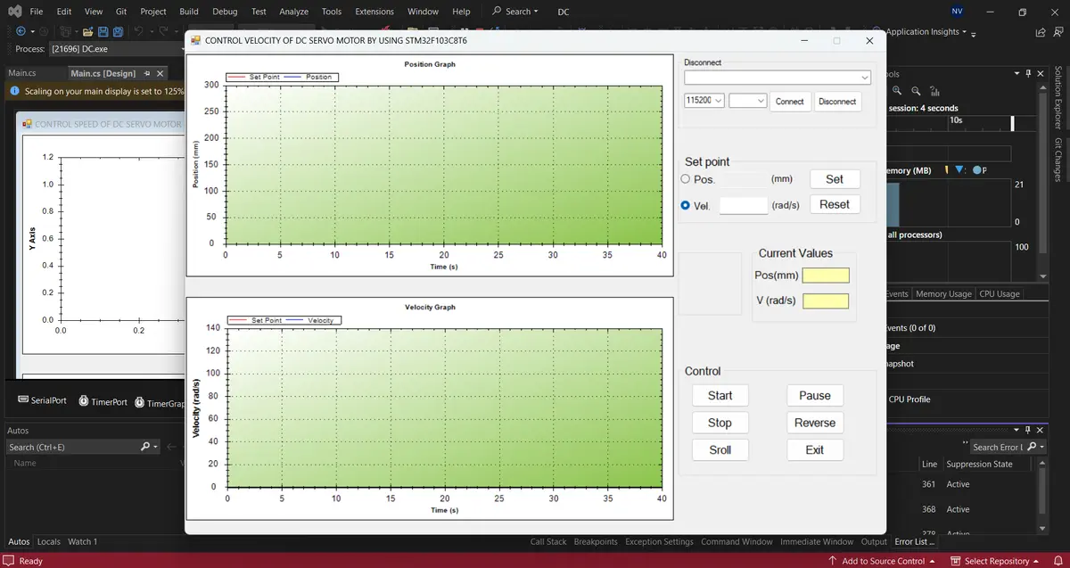Open the Extensions menu

coord(374,12)
